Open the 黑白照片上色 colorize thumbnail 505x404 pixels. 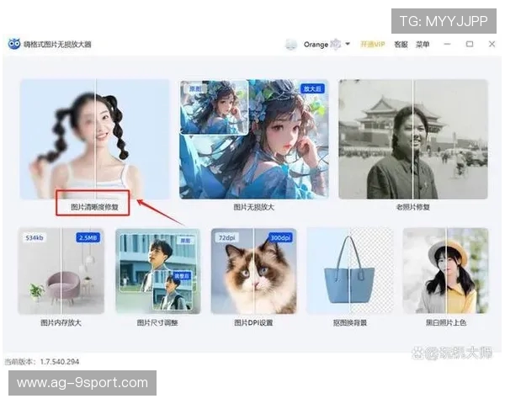pos(445,271)
